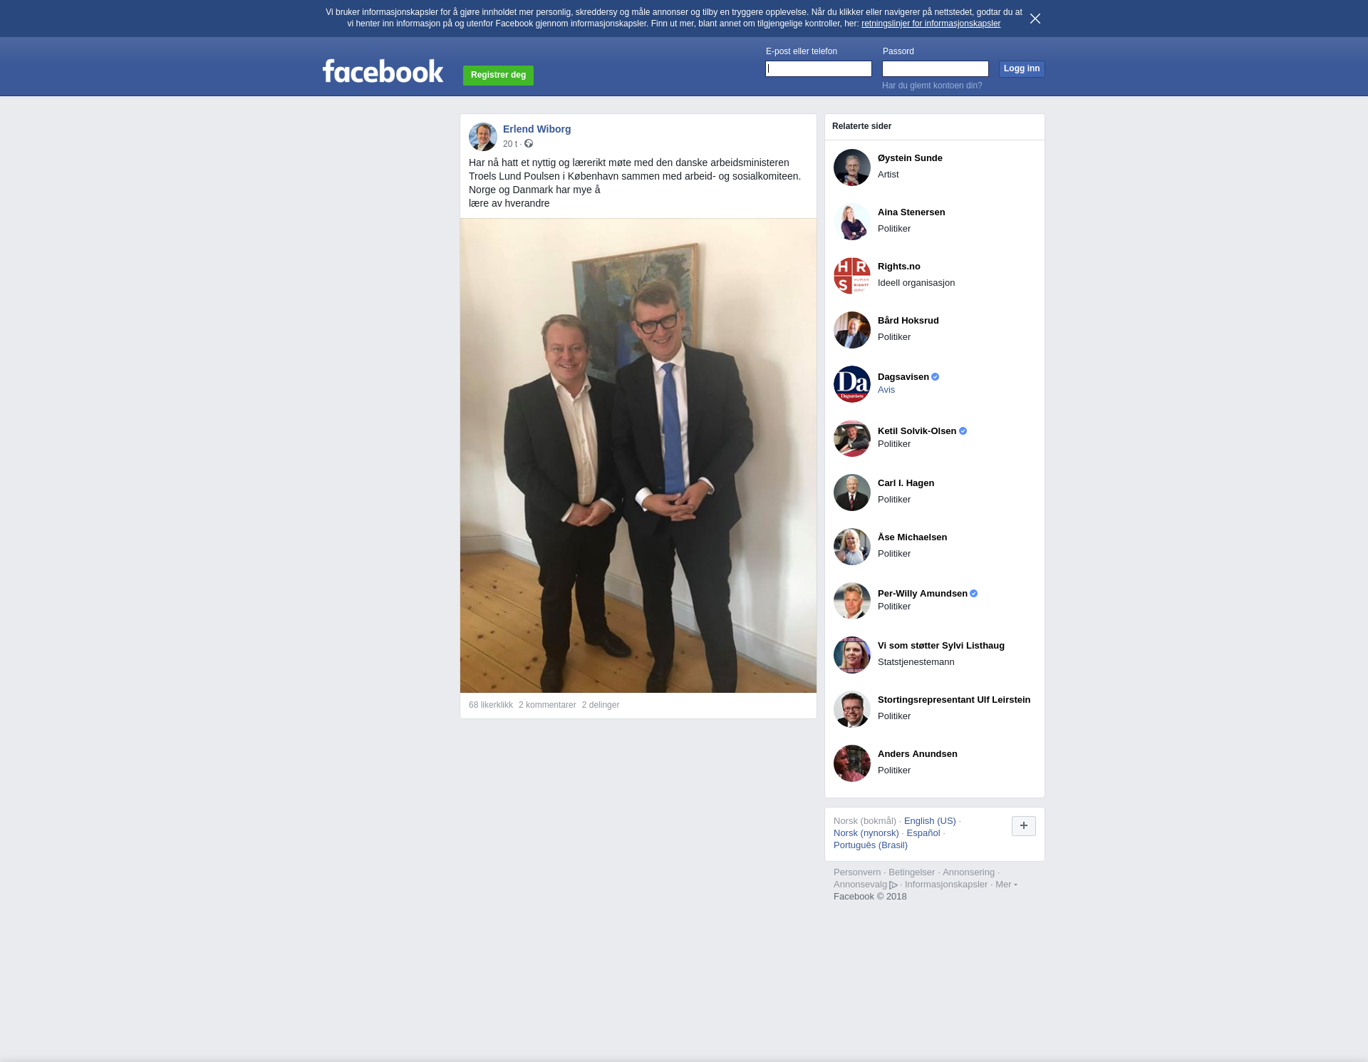Viewport: 1368px width, 1062px height.
Task: Open the cookie policy retningslinjer link
Action: [x=931, y=24]
